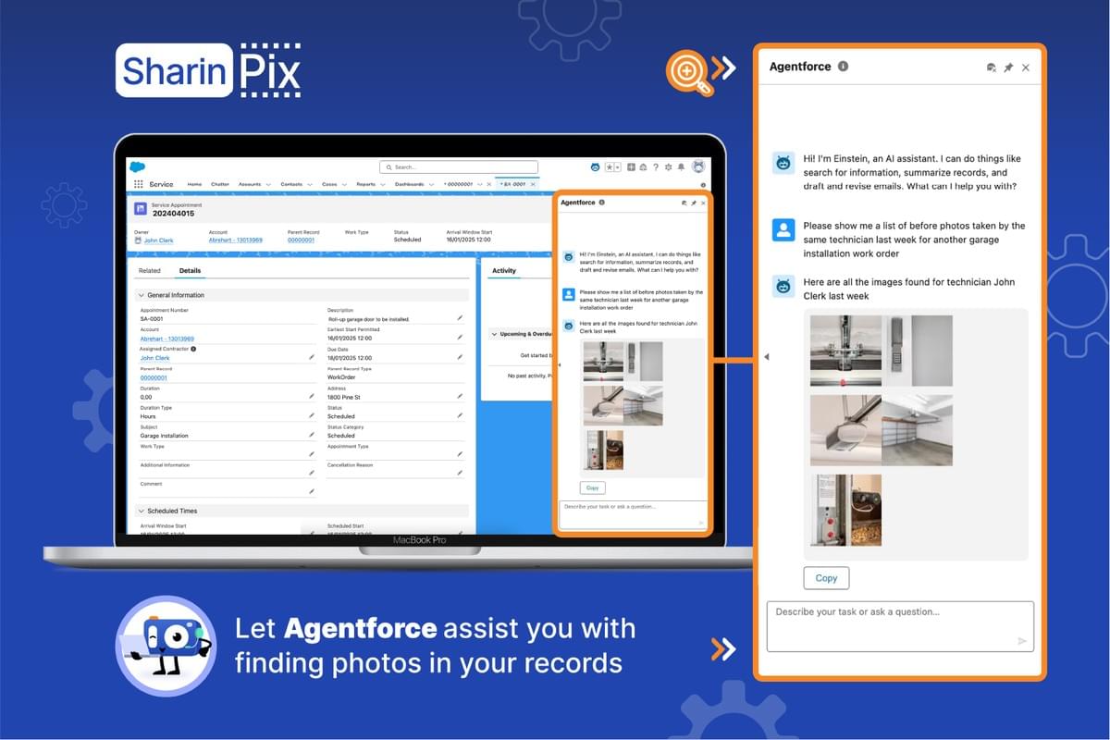This screenshot has width=1110, height=740.
Task: Focus enlarged Describe your task input
Action: click(900, 626)
